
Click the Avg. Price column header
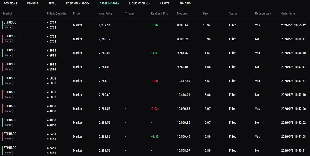tap(106, 13)
